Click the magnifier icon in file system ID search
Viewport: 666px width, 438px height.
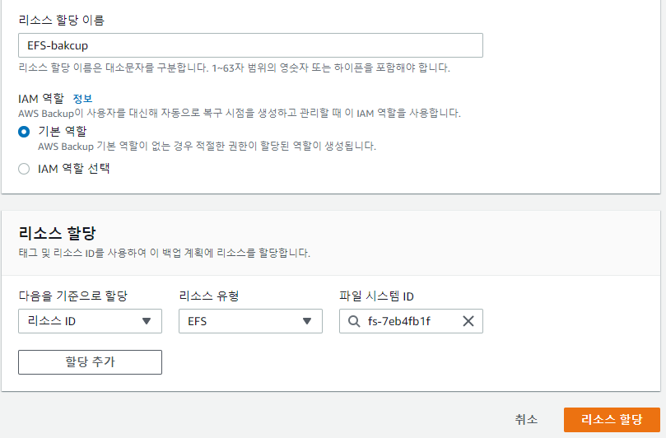(354, 321)
